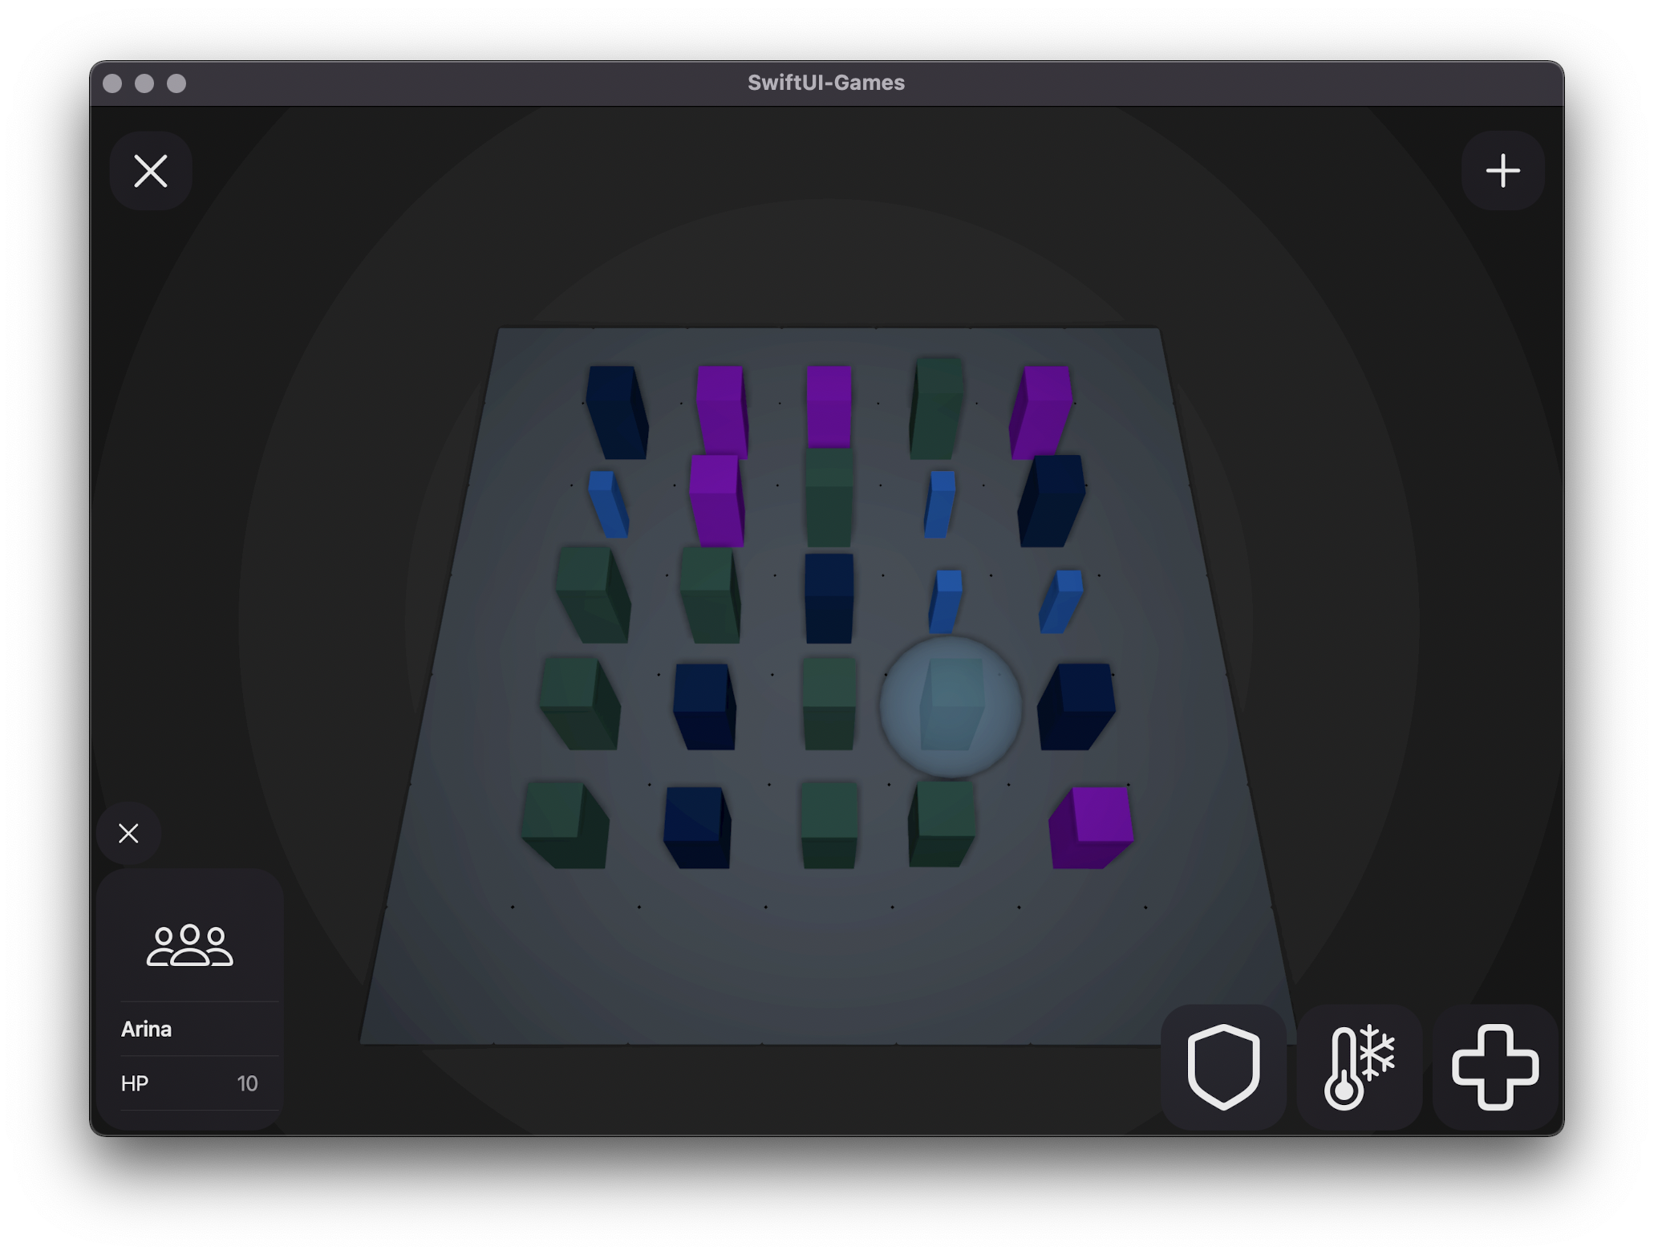Click the heal cross ability icon
The width and height of the screenshot is (1654, 1255).
tap(1494, 1066)
